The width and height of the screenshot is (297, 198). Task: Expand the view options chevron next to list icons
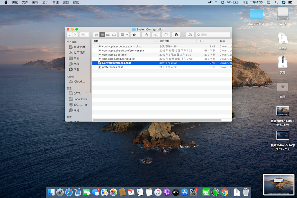88,34
